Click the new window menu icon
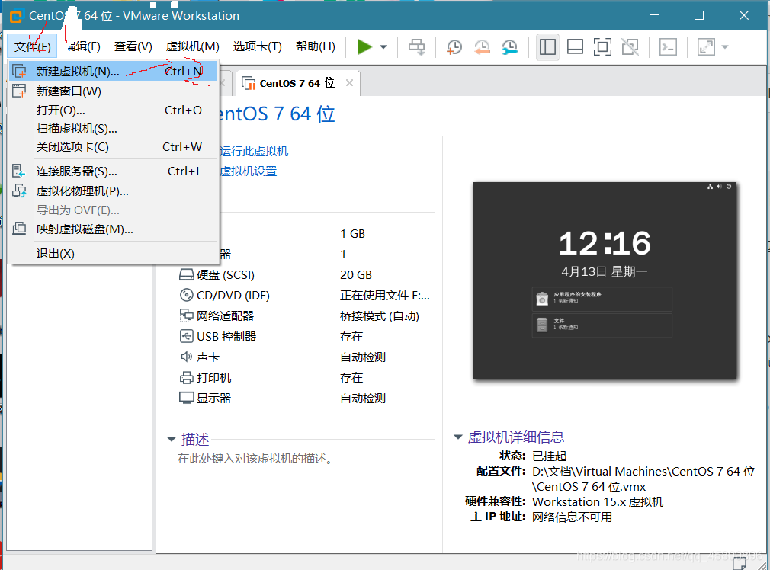This screenshot has height=570, width=770. pos(19,91)
